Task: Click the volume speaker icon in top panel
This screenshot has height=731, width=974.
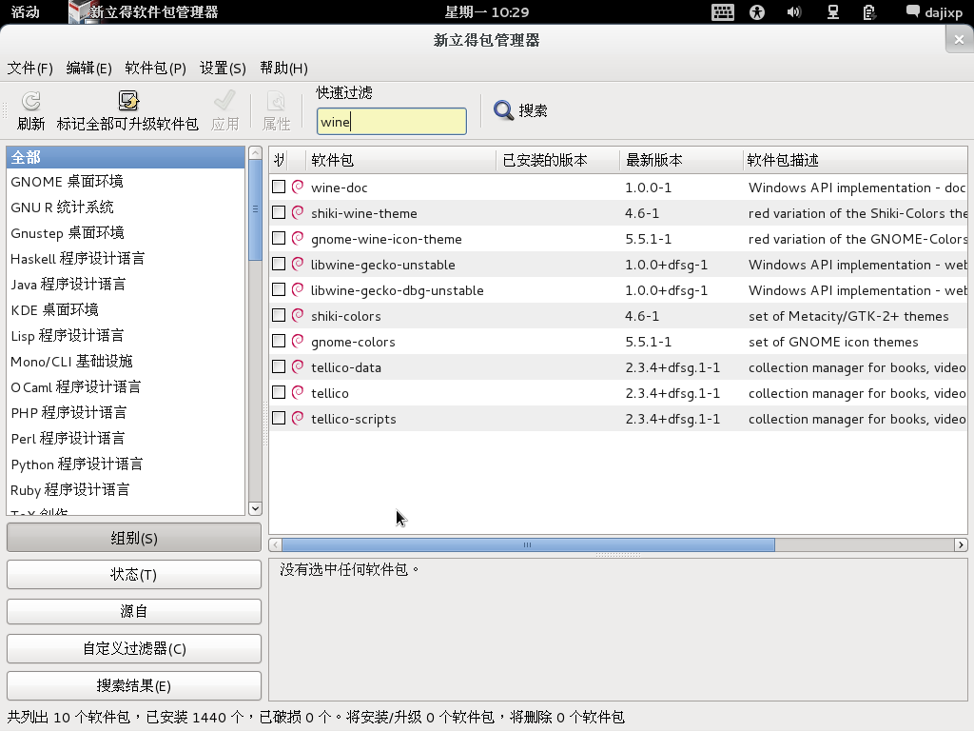Action: tap(793, 11)
